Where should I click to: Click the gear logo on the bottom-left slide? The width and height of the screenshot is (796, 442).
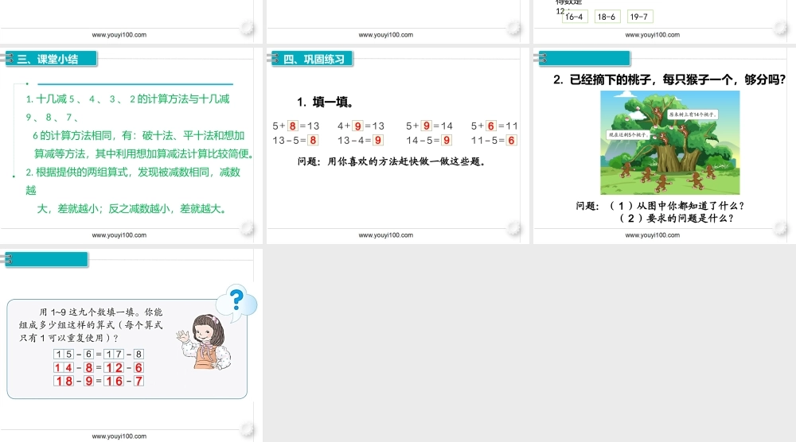pos(248,430)
